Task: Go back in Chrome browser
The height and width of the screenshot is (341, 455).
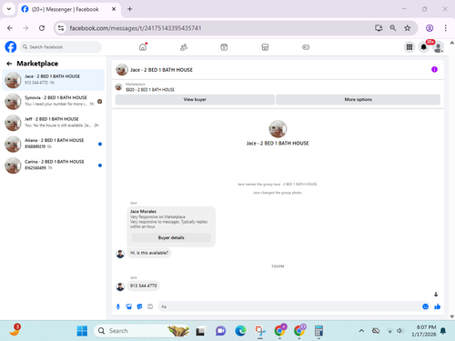Action: click(x=10, y=28)
